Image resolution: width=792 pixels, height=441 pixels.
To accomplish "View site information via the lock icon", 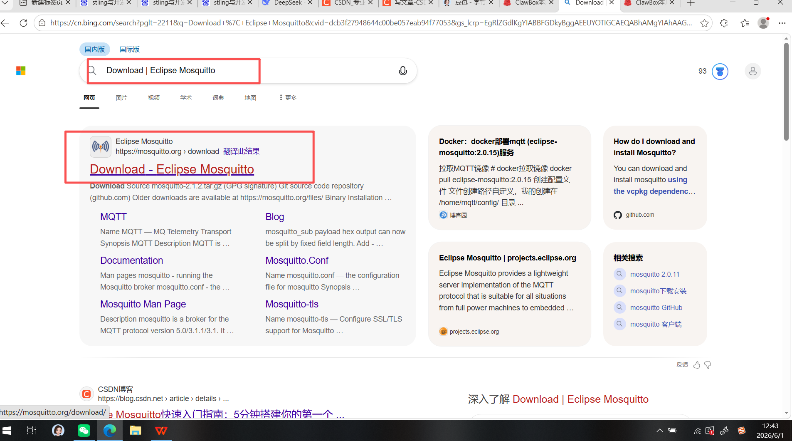I will (x=42, y=23).
